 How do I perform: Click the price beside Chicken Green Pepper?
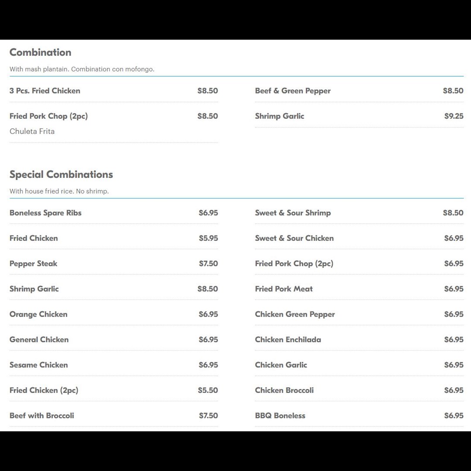coord(454,314)
